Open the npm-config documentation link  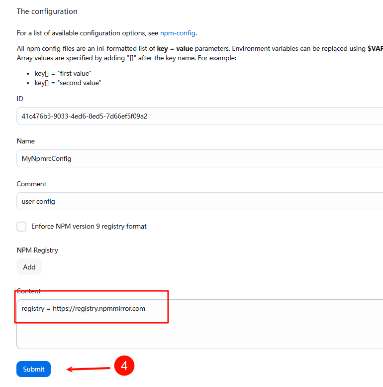(x=178, y=33)
